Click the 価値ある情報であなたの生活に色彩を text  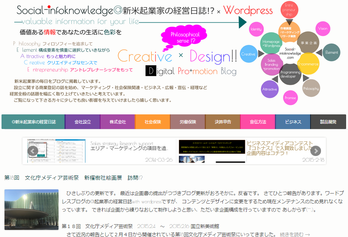pyautogui.click(x=70, y=32)
